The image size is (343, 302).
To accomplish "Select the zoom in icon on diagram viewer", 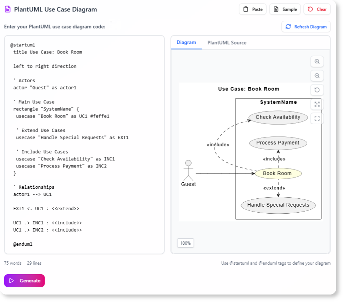I will 317,61.
